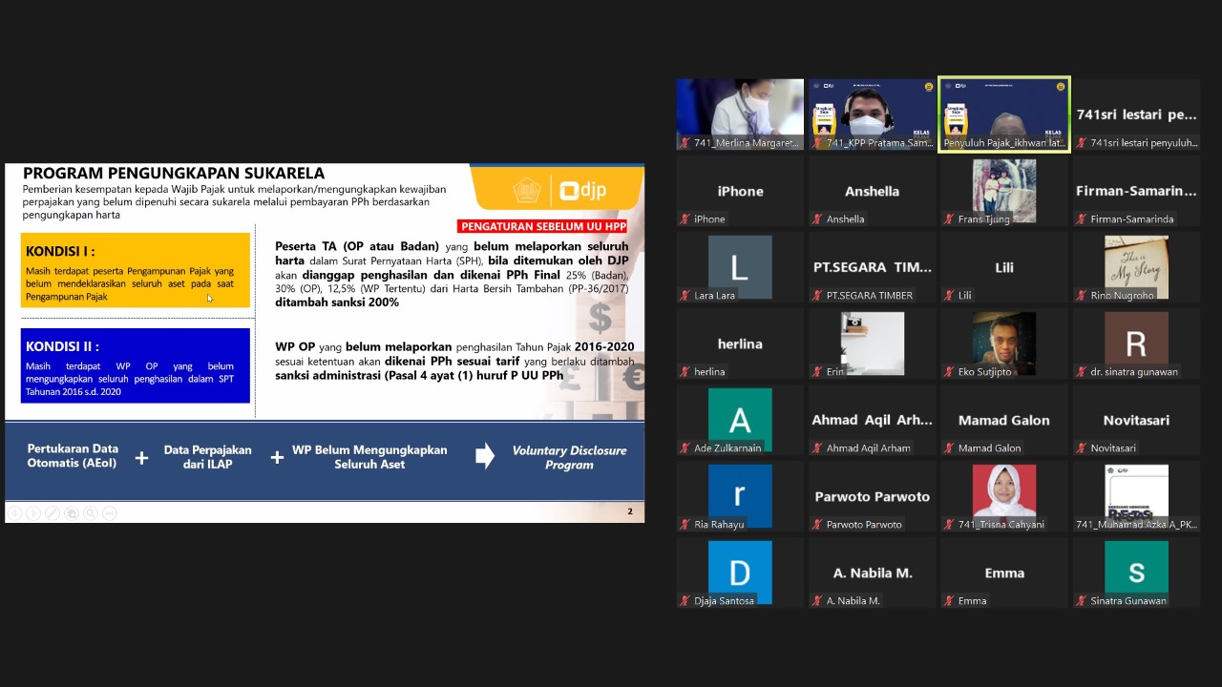The height and width of the screenshot is (687, 1222).
Task: Click muted mic icon beside Emma
Action: point(949,601)
